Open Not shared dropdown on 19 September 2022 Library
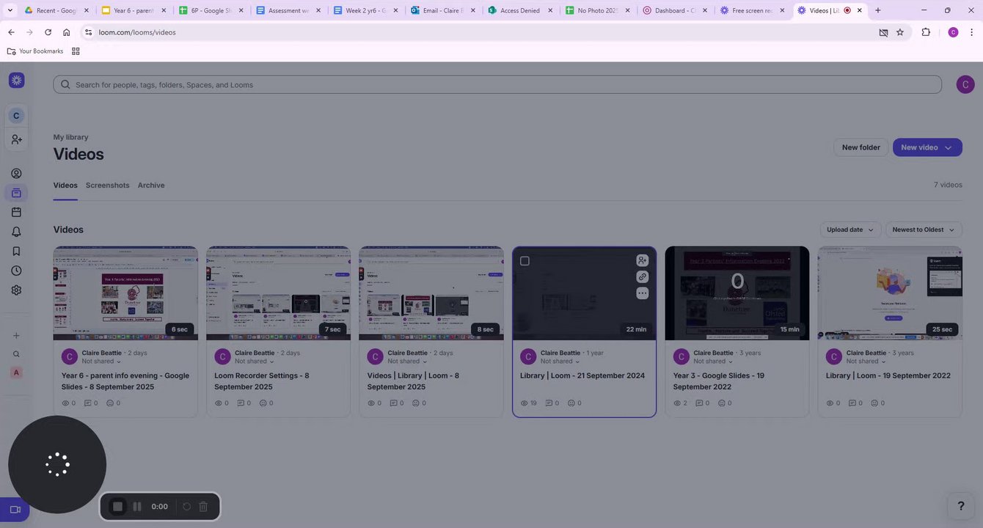The height and width of the screenshot is (528, 983). coord(866,362)
